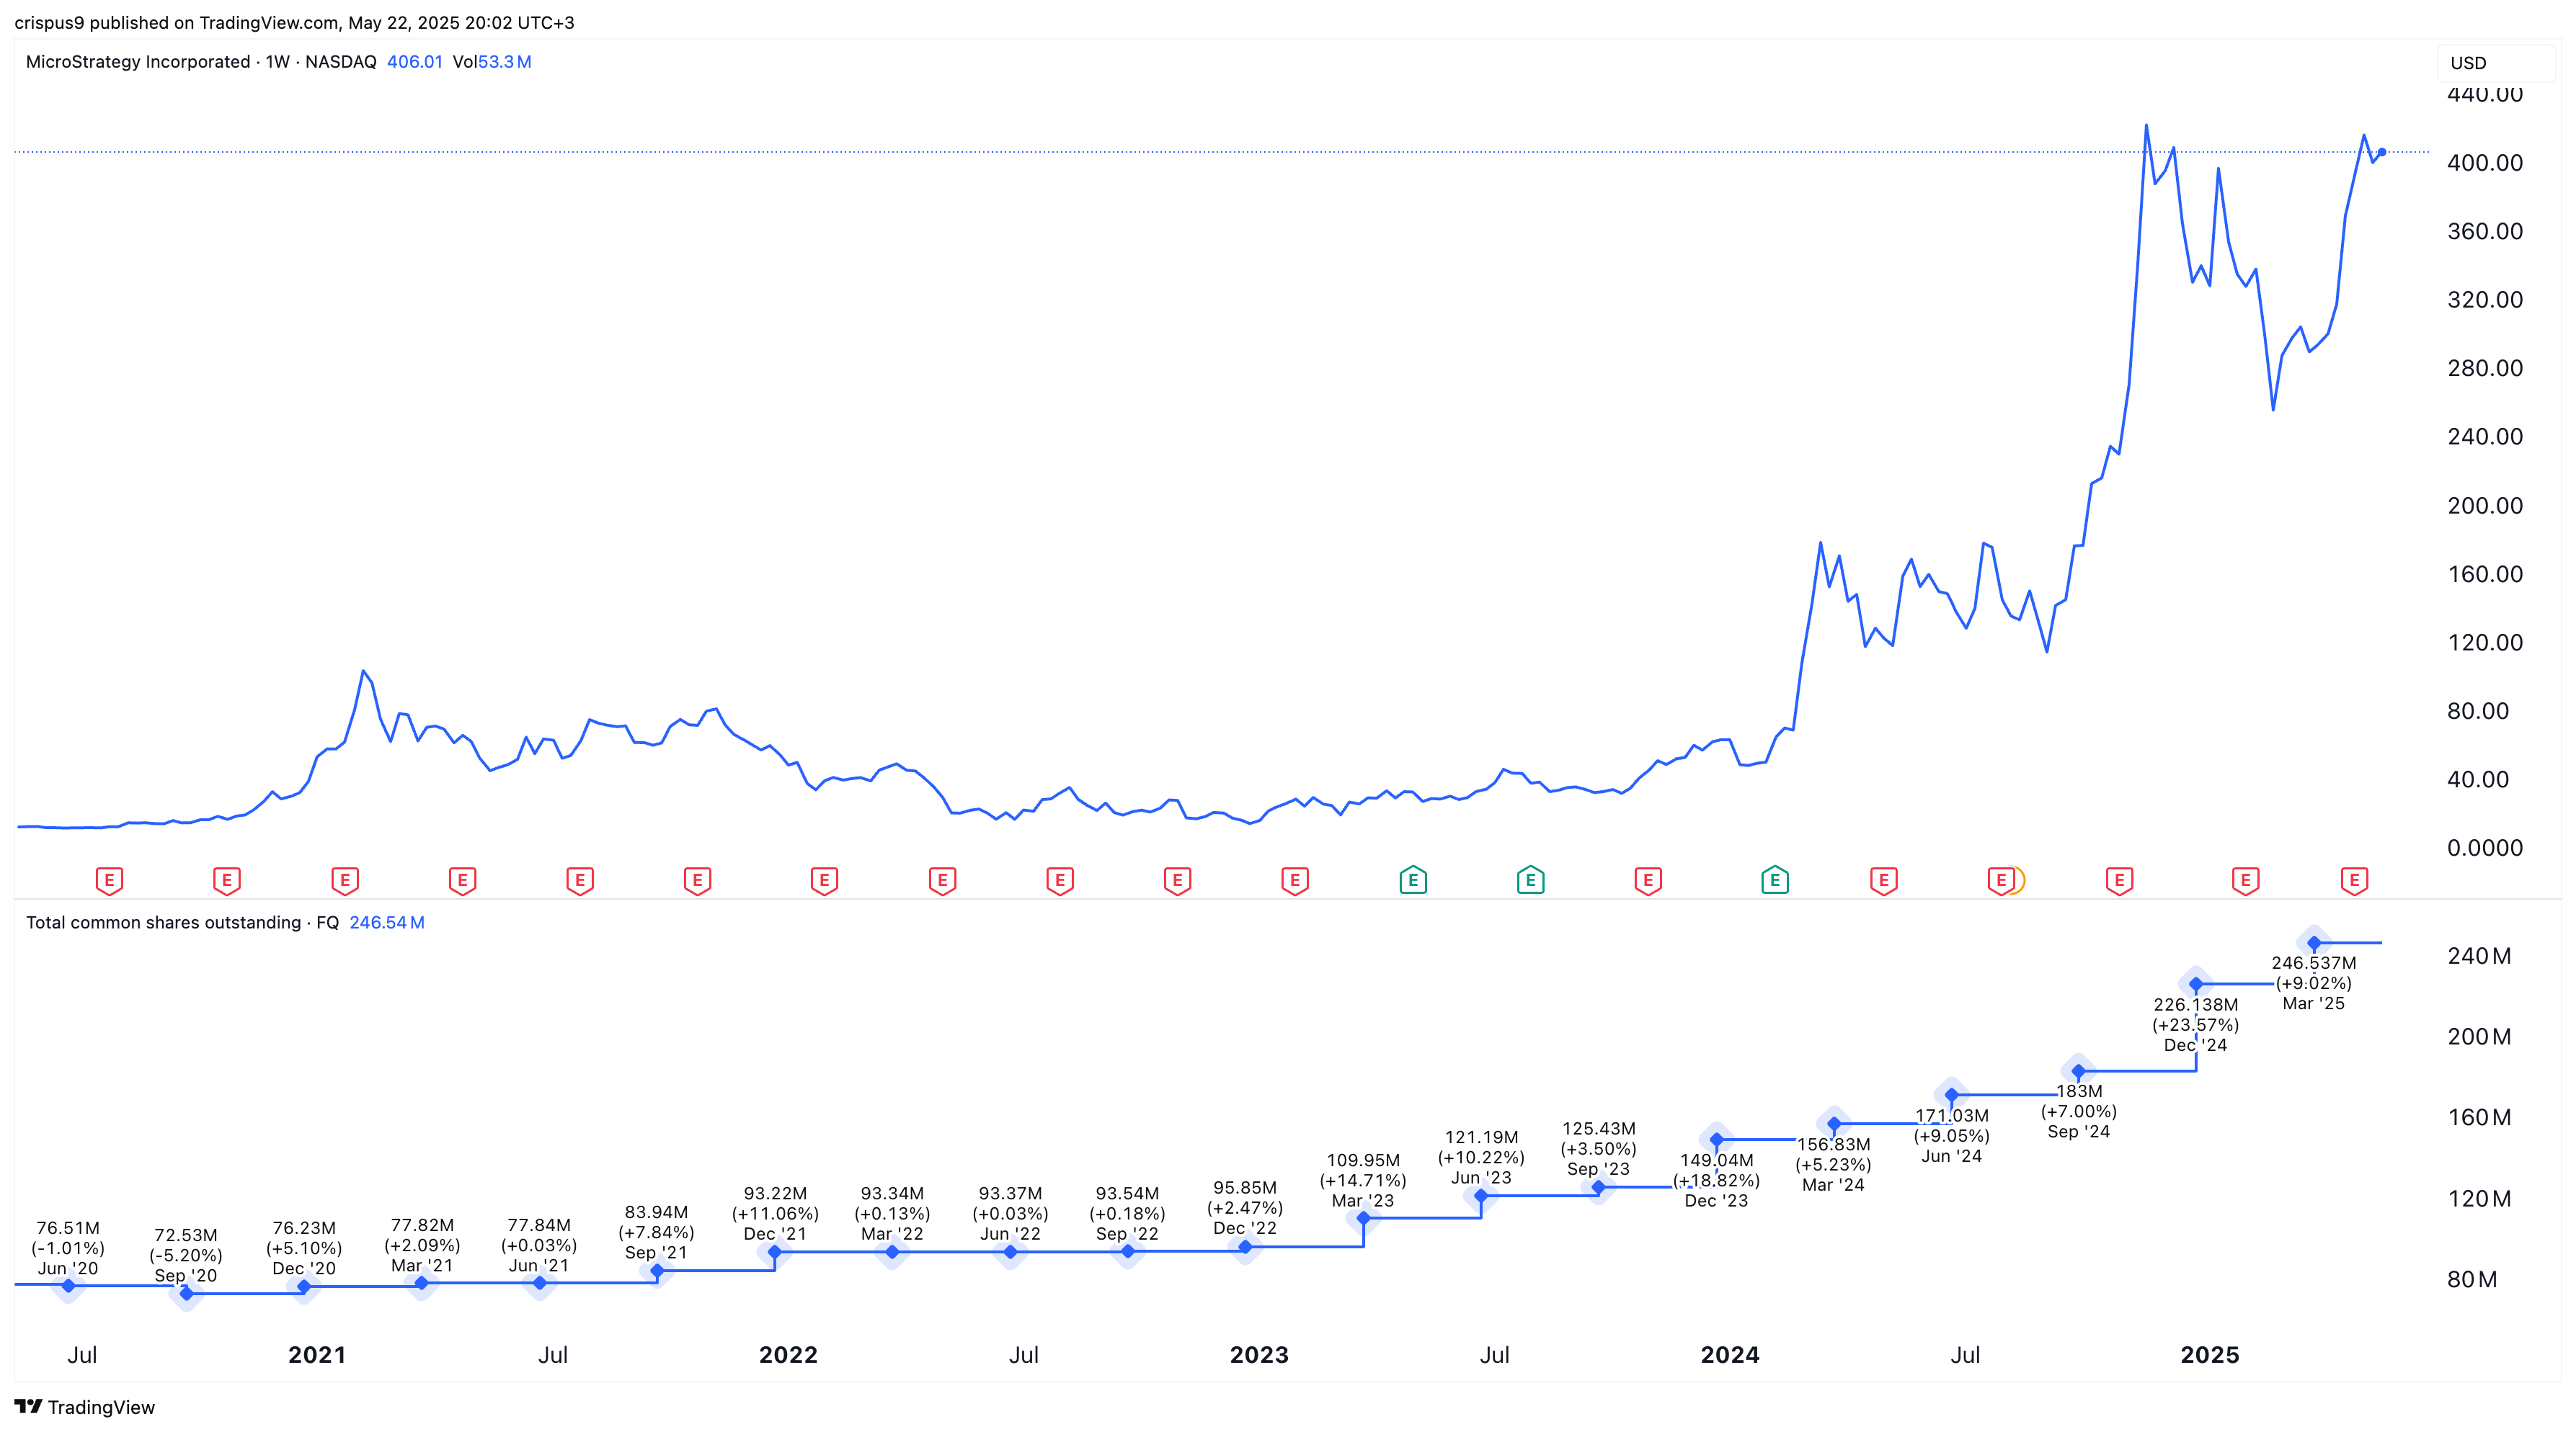The height and width of the screenshot is (1432, 2576).
Task: Click the 160M shares axis label
Action: point(2479,1118)
